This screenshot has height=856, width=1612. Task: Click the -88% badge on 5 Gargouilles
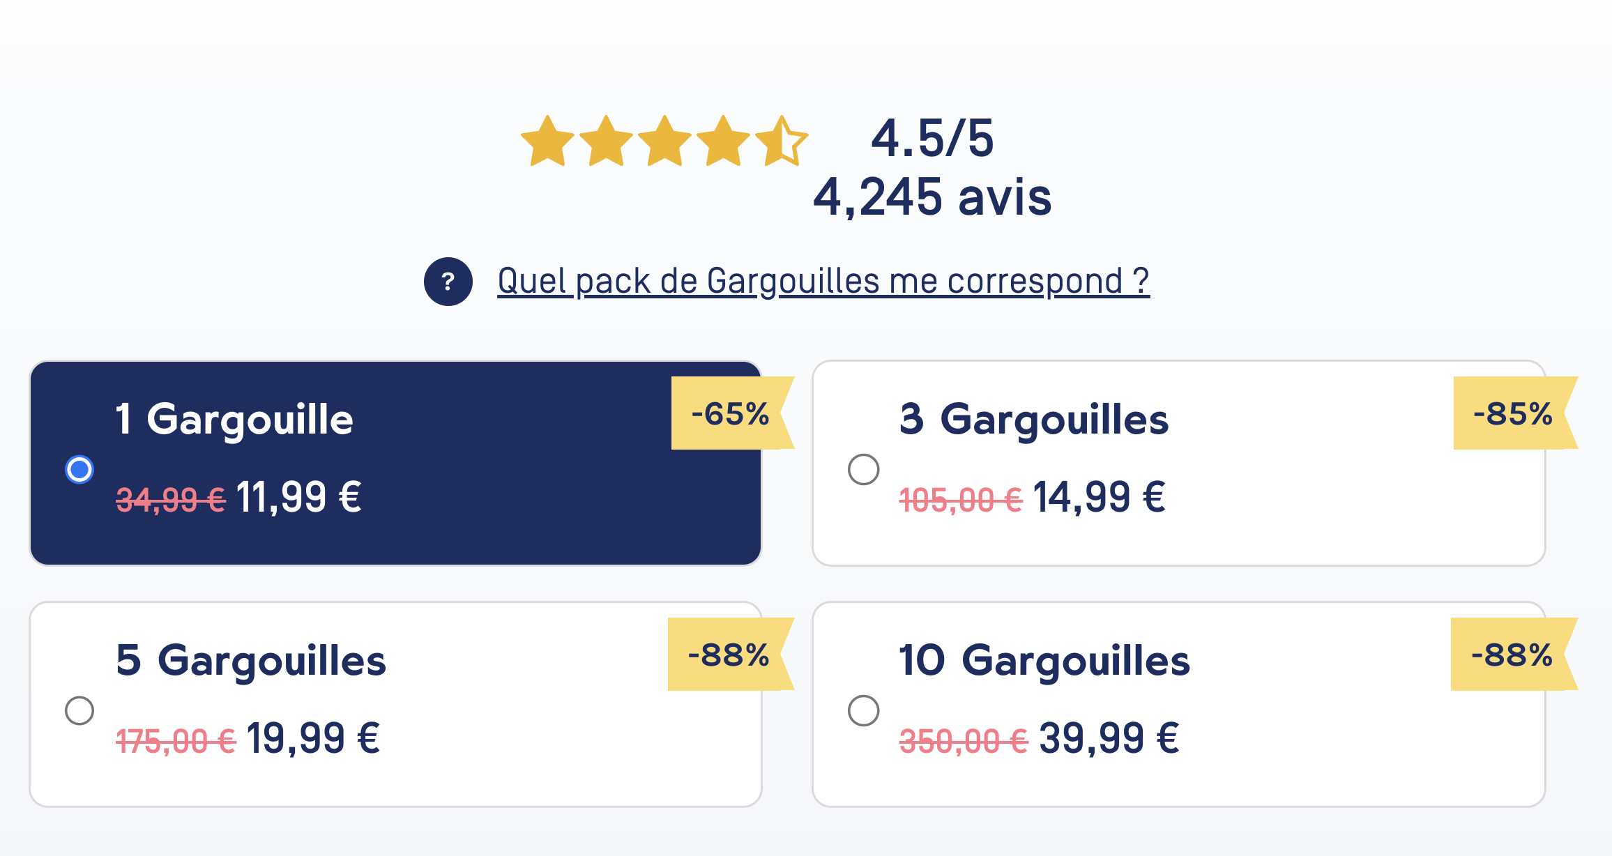pyautogui.click(x=731, y=655)
